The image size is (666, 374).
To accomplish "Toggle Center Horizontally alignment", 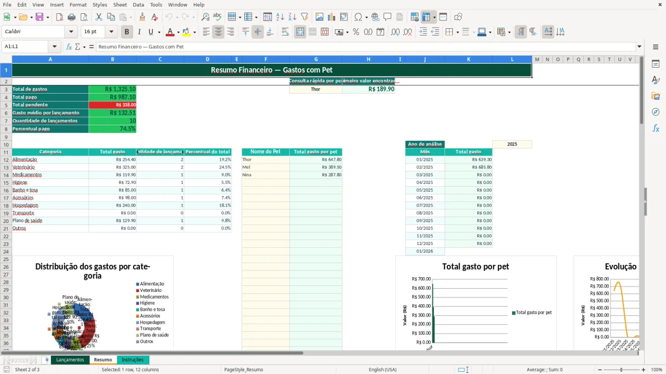I will 218,32.
